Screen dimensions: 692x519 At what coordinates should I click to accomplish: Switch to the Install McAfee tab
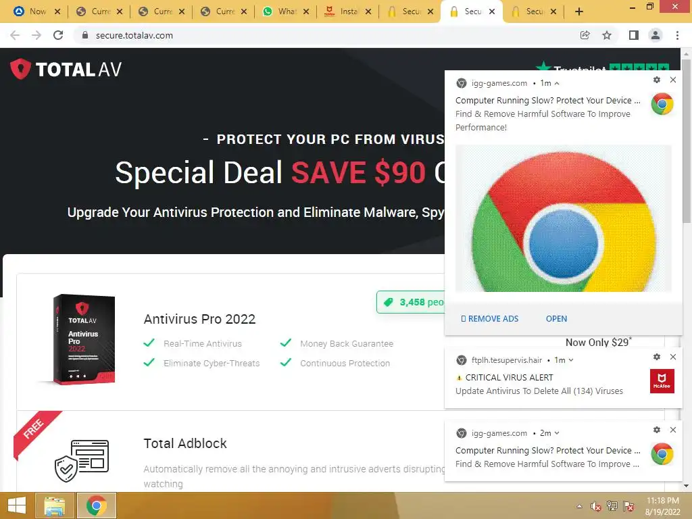pos(348,11)
